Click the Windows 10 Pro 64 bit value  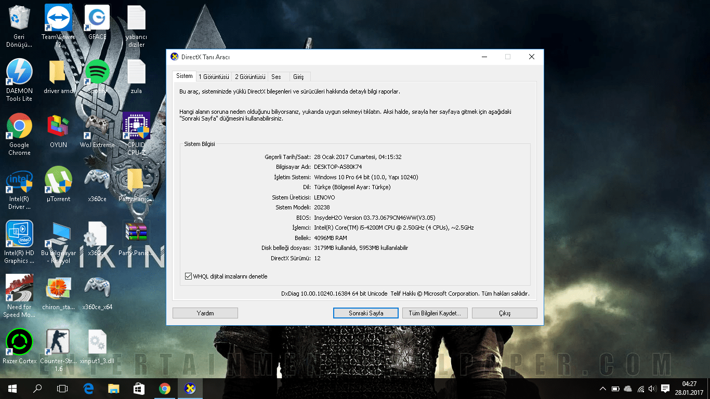point(366,177)
